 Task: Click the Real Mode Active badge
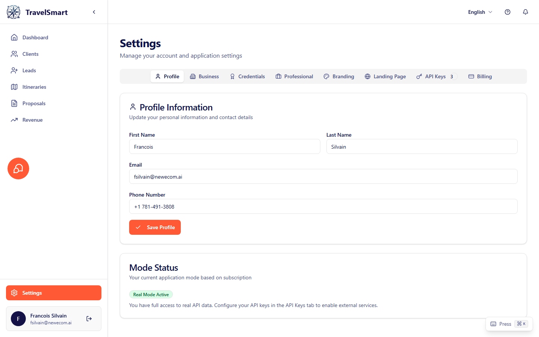point(151,294)
